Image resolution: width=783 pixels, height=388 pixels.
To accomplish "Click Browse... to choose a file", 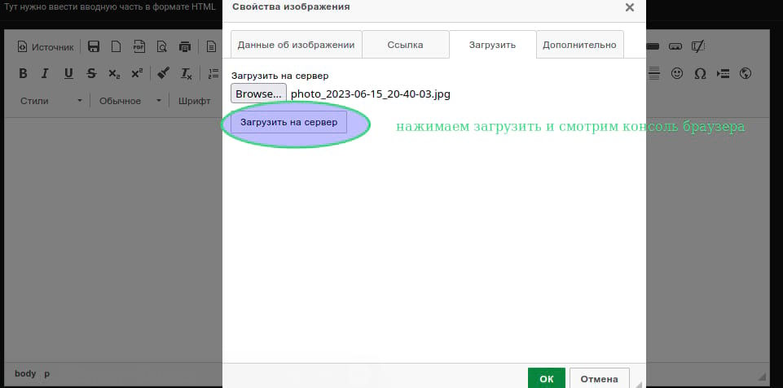I will tap(258, 94).
